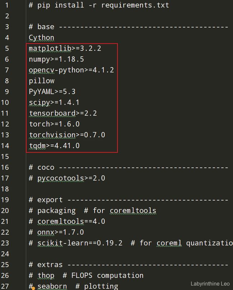Click on '# coremltools==4.0' comment line
This screenshot has width=233, height=290.
67,221
